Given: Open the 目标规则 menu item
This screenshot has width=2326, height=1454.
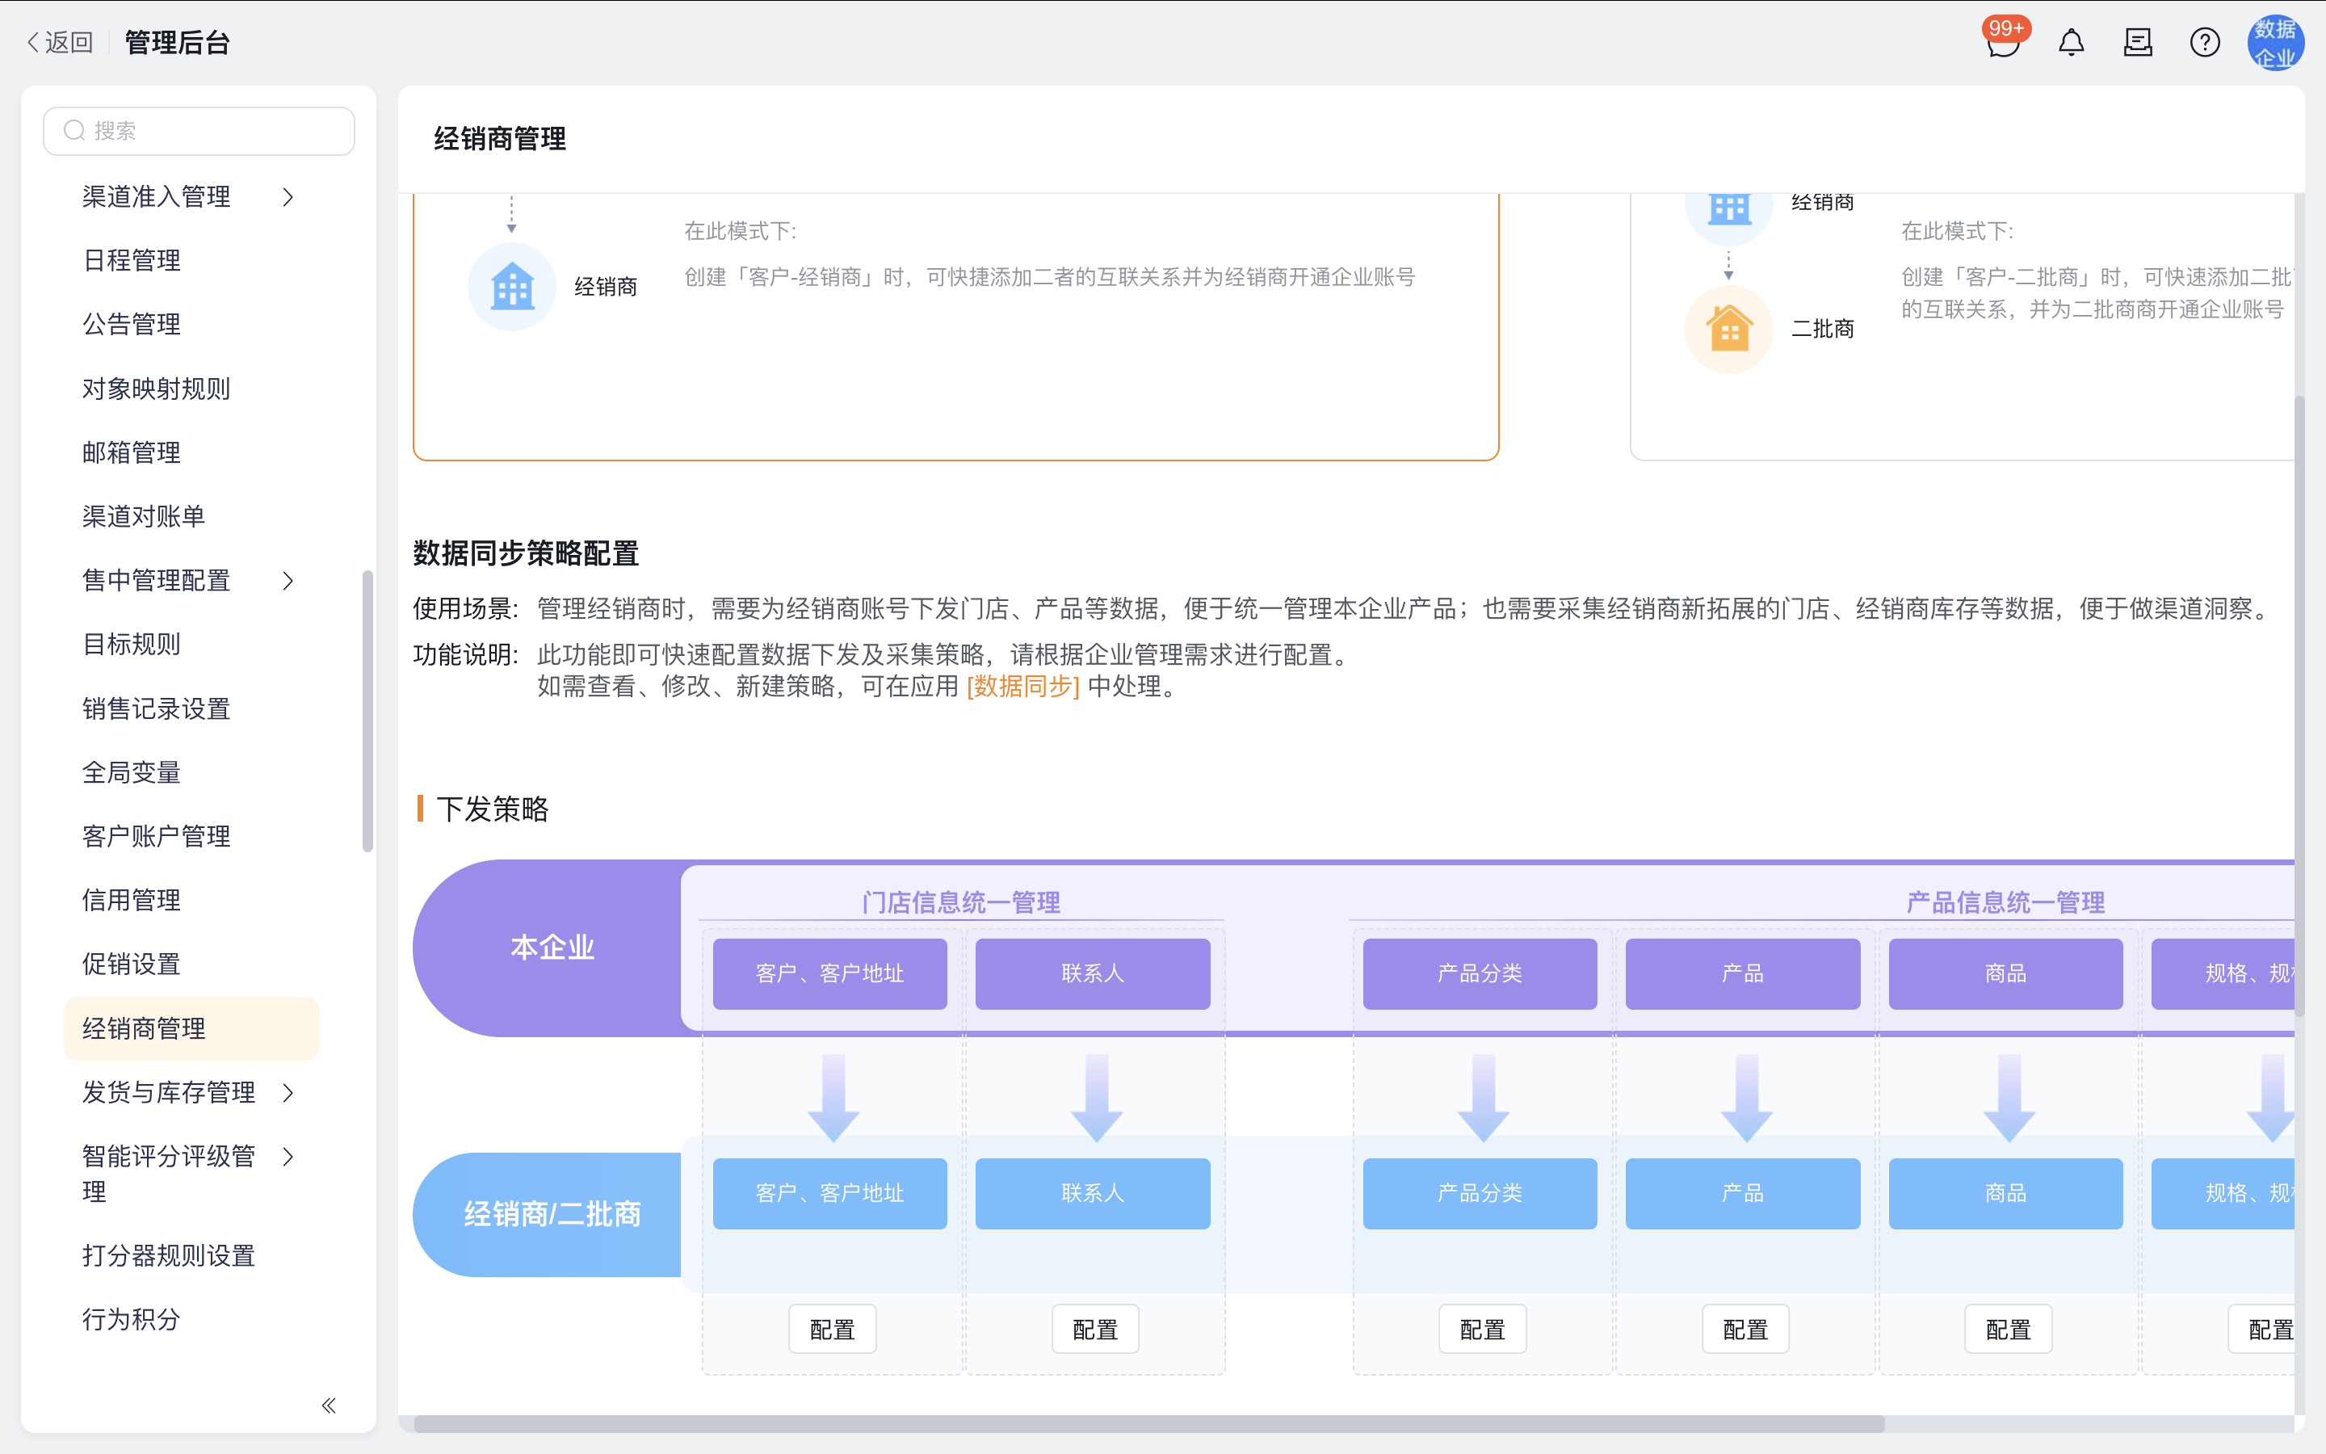Looking at the screenshot, I should tap(191, 645).
